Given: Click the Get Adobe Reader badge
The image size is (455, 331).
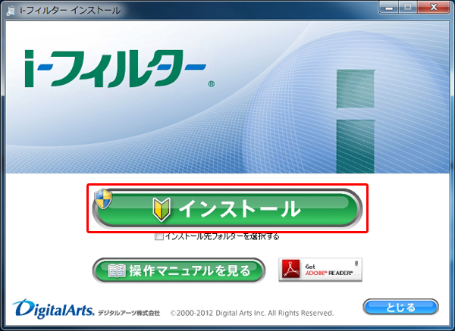Looking at the screenshot, I should (320, 270).
